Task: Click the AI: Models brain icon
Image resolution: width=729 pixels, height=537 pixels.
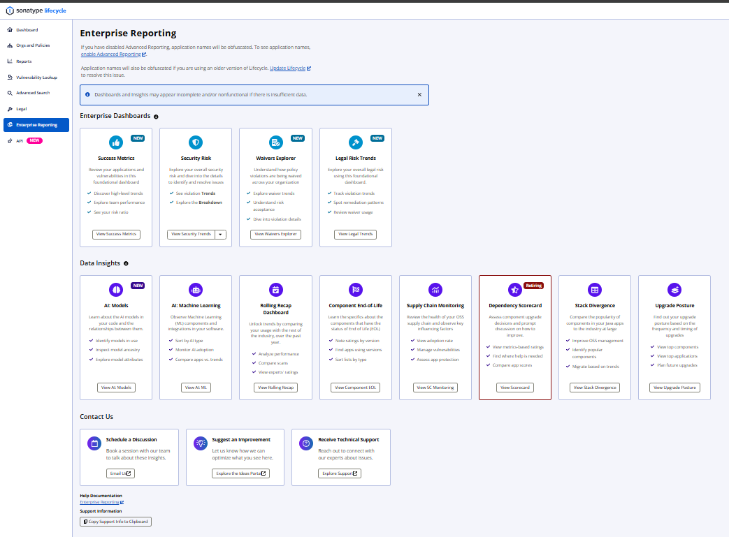Action: coord(116,290)
